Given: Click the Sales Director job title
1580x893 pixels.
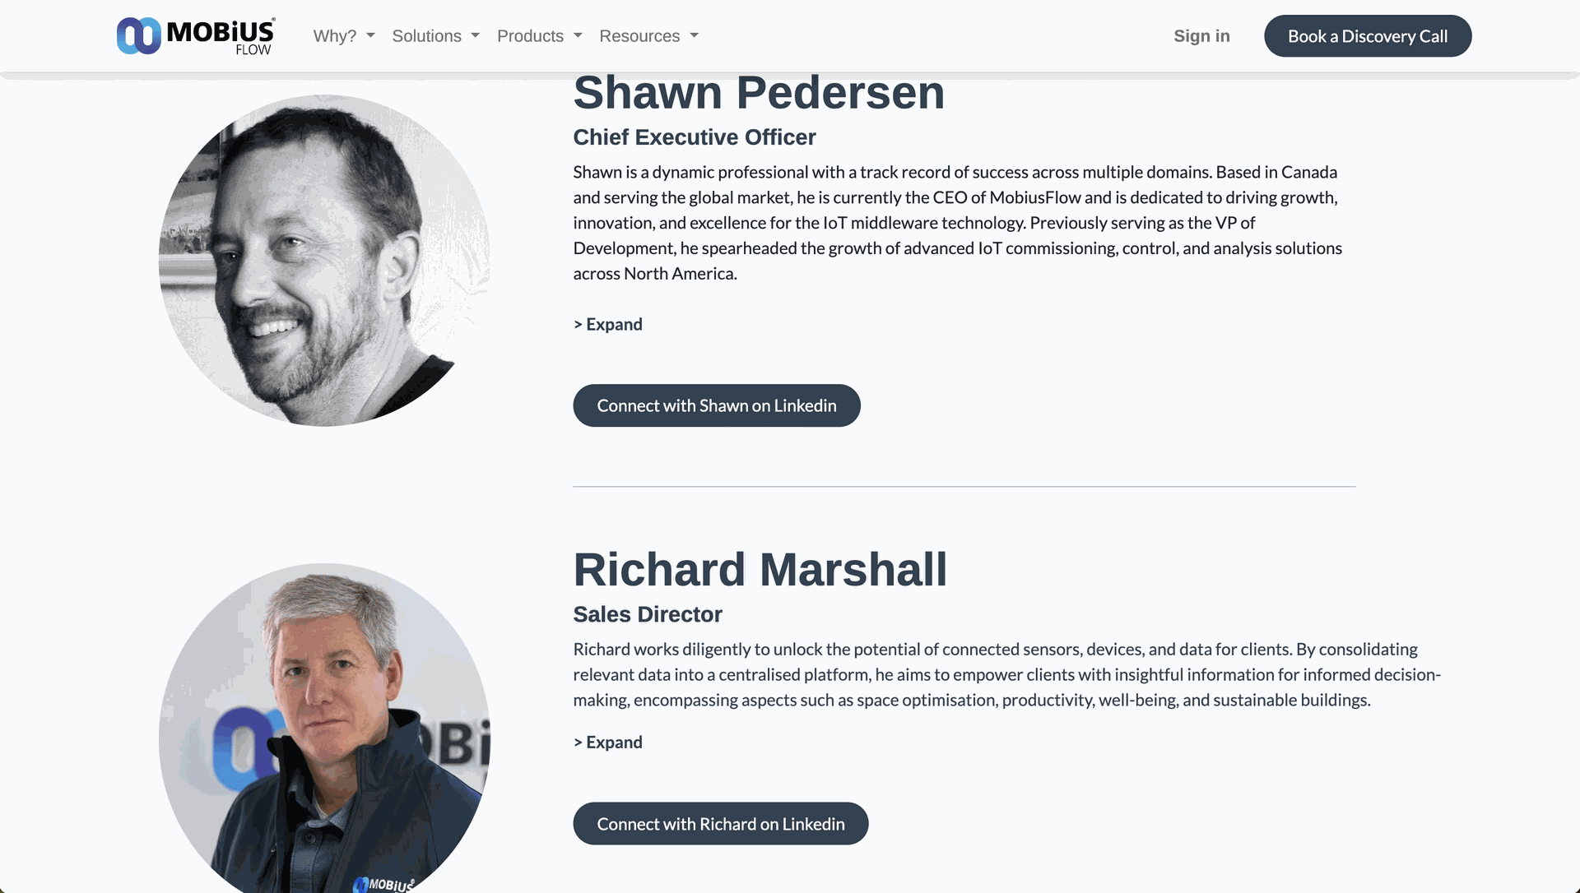Looking at the screenshot, I should pos(648,614).
